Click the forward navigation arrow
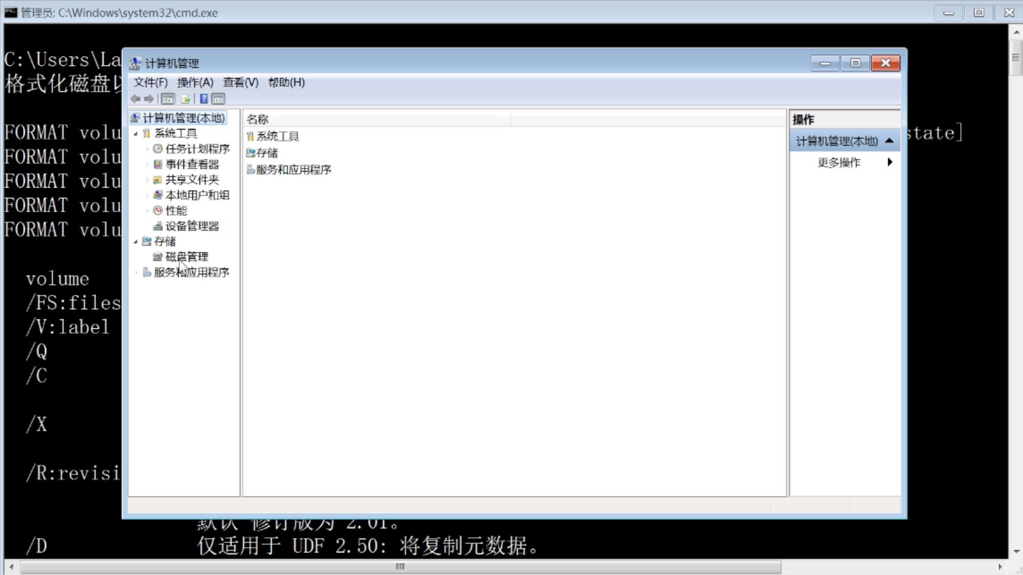 coord(149,99)
